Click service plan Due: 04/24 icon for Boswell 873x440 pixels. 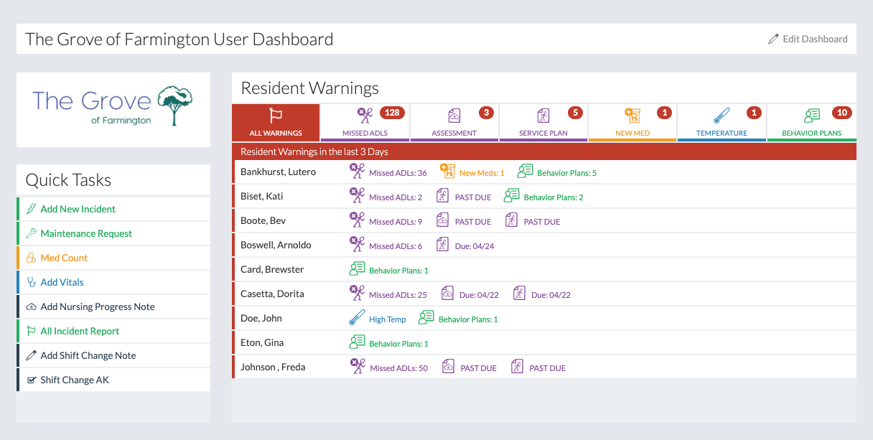[x=443, y=244]
